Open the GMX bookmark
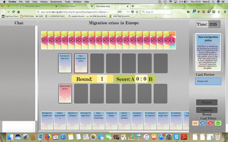The height and width of the screenshot is (142, 228). coord(39,16)
